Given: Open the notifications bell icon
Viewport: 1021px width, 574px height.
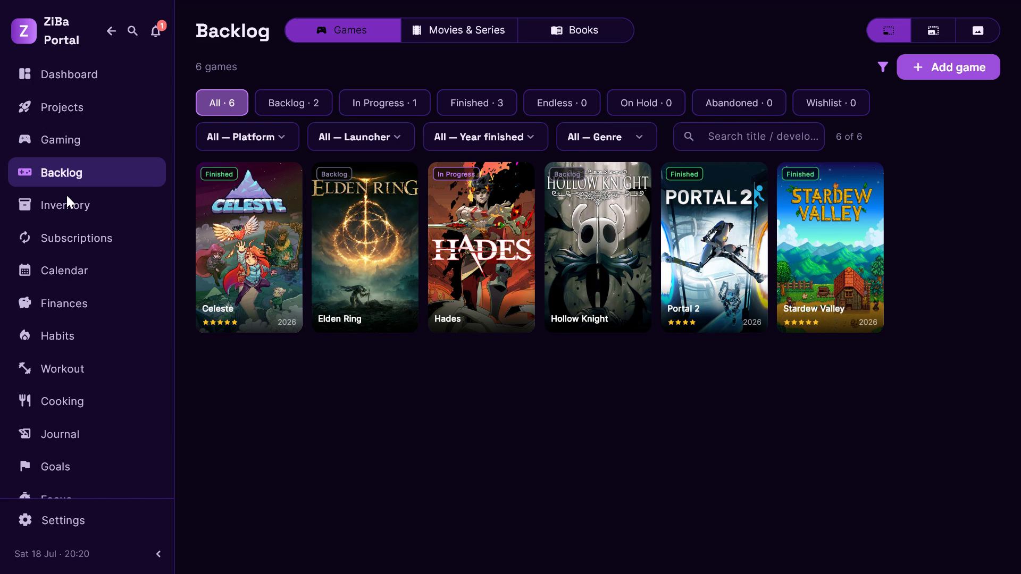Looking at the screenshot, I should (x=155, y=31).
